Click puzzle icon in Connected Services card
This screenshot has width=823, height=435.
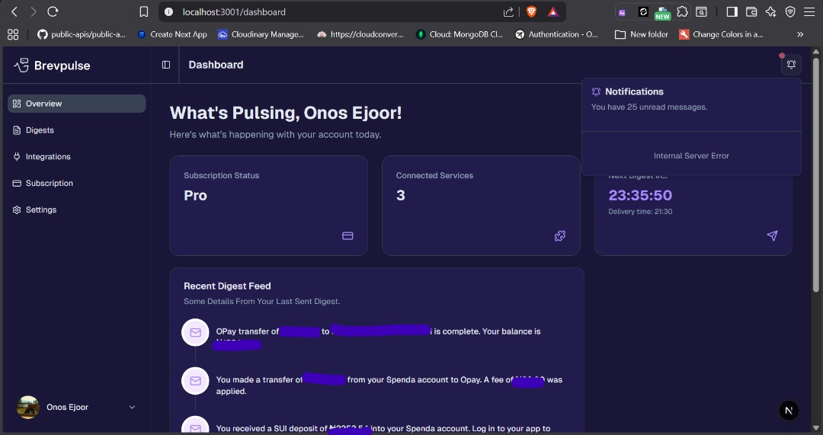click(560, 235)
